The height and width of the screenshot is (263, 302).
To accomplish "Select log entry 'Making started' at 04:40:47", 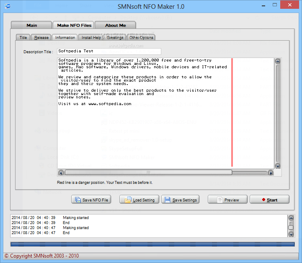I will 50,227.
